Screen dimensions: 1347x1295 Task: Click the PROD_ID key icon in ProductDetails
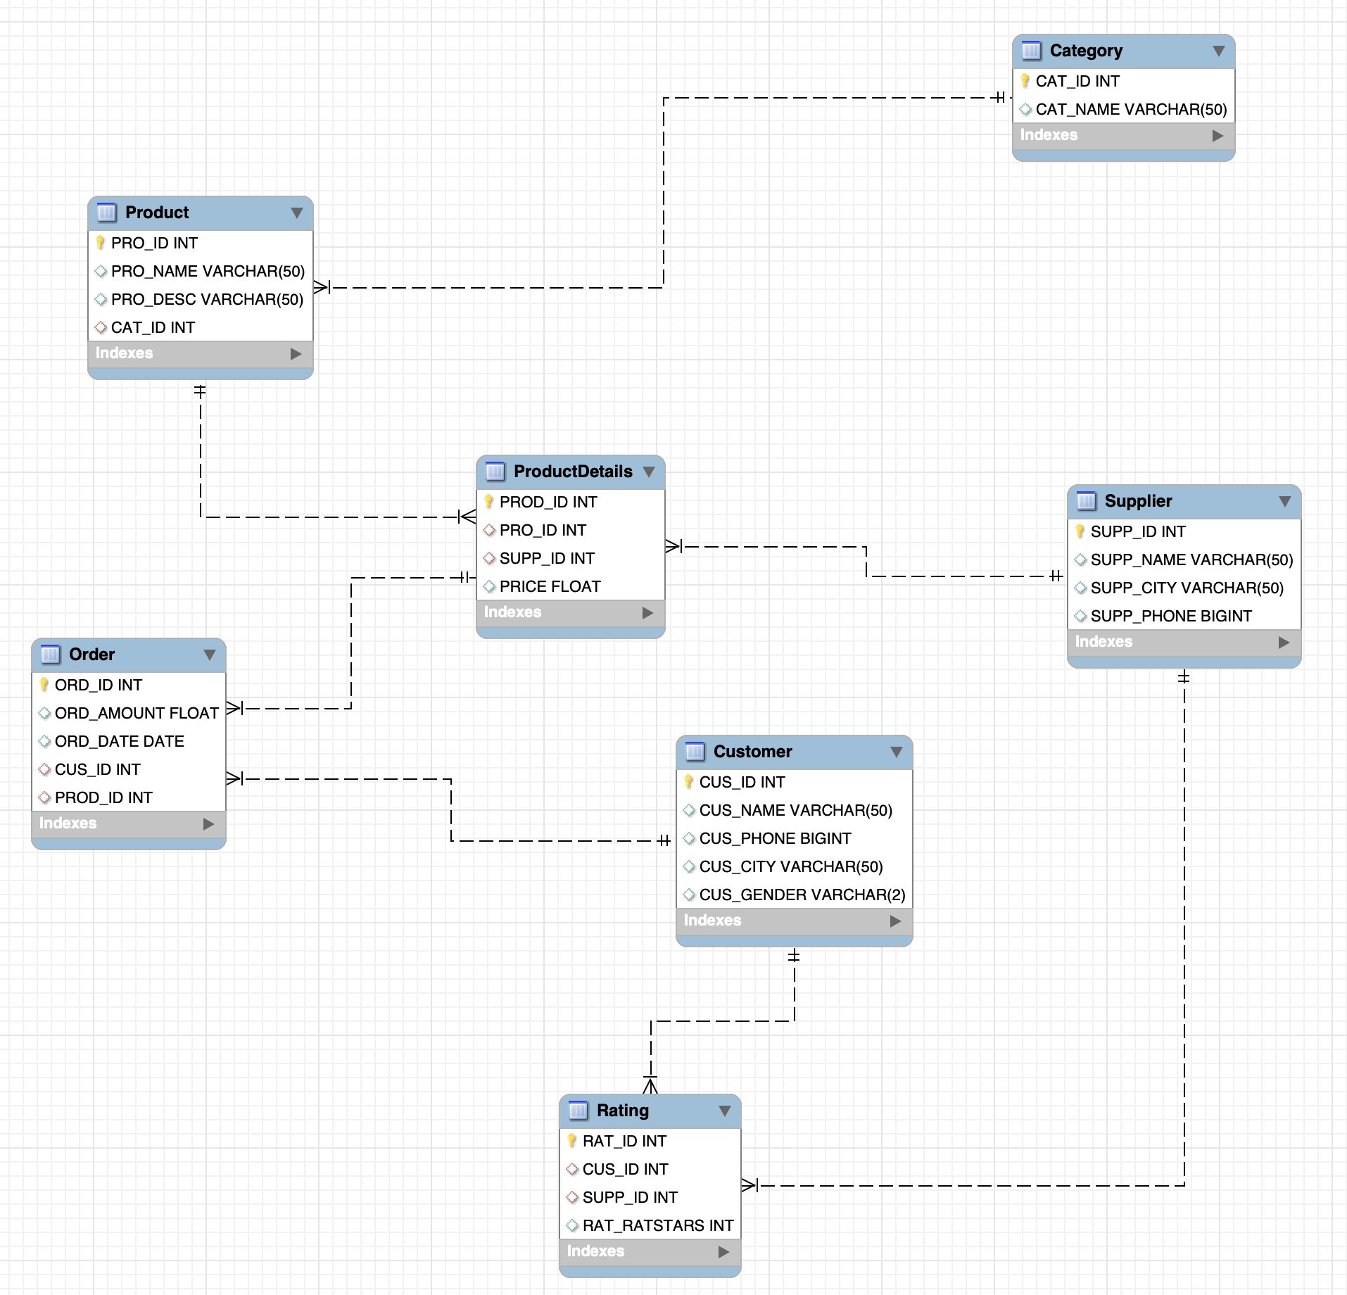pos(489,502)
